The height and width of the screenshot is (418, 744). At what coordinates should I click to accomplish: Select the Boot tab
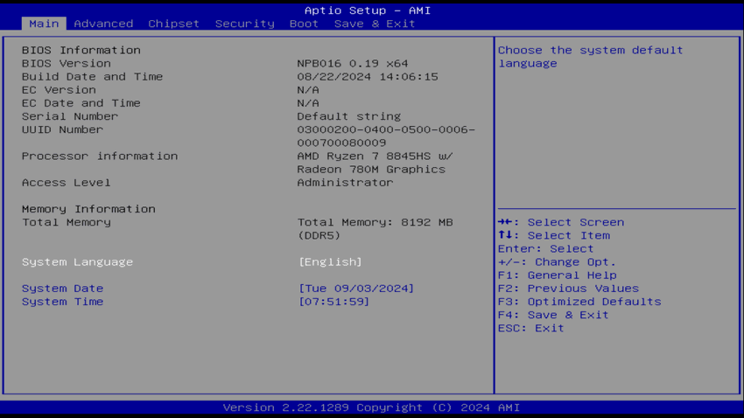pos(304,24)
